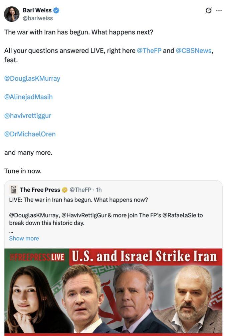Click The Free Press logo avatar
Image resolution: width=227 pixels, height=336 pixels.
pos(13,190)
